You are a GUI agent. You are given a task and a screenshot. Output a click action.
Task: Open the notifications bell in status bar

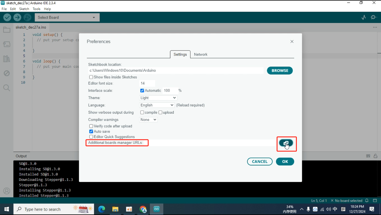[x=367, y=200]
